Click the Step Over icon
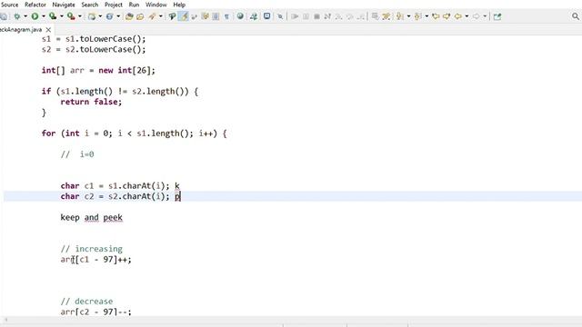 coord(349,16)
